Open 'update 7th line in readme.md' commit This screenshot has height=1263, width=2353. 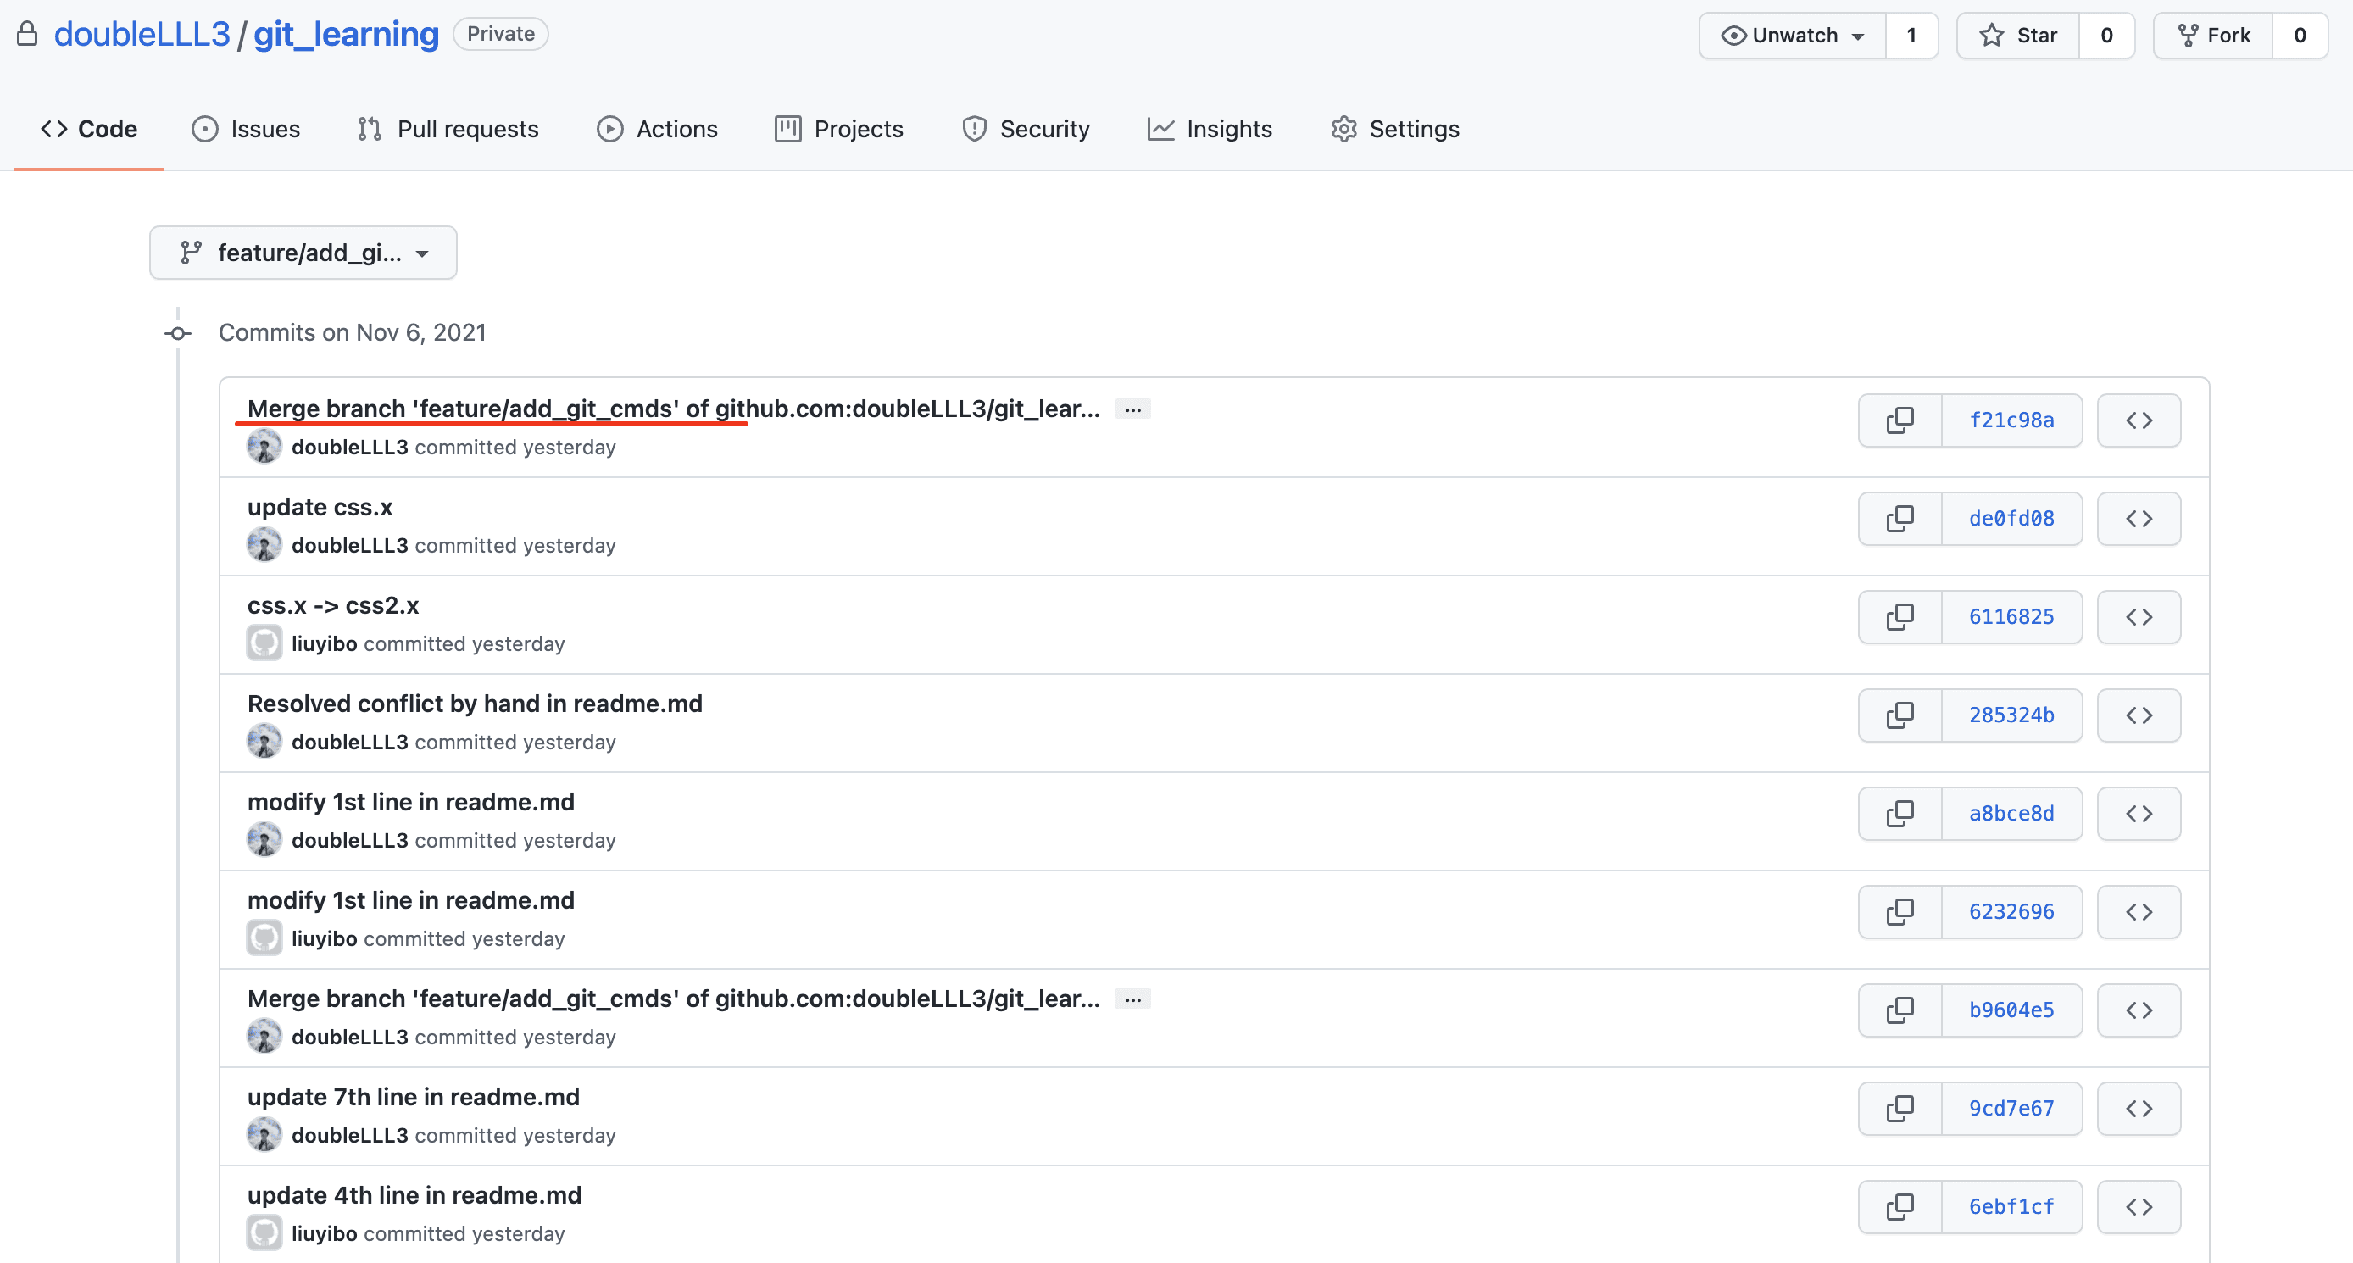pos(414,1097)
